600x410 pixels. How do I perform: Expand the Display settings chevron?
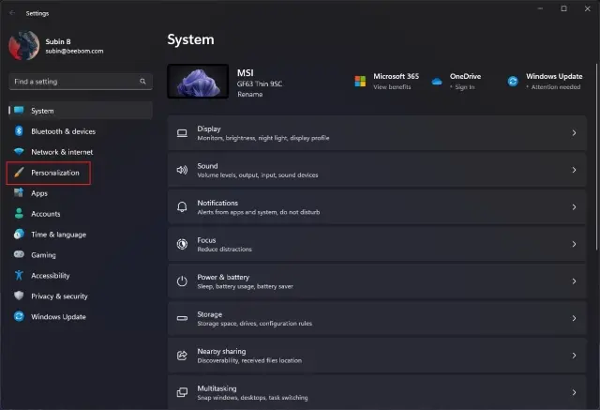[x=574, y=133]
